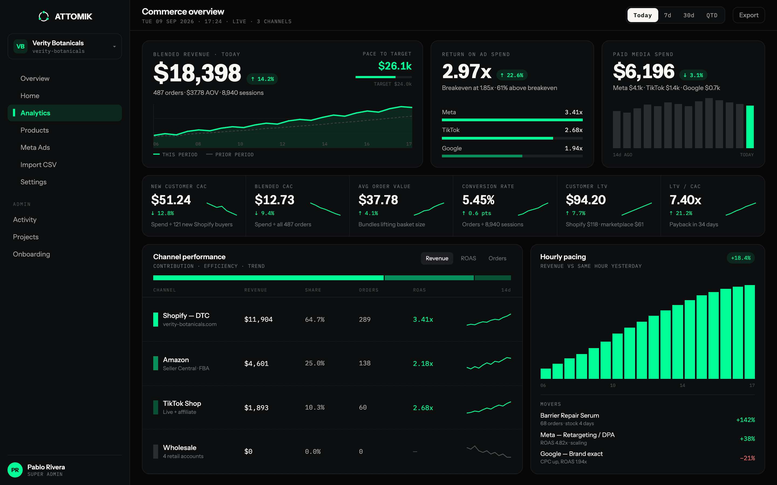Open Overview in the sidebar
777x485 pixels.
[x=64, y=79]
